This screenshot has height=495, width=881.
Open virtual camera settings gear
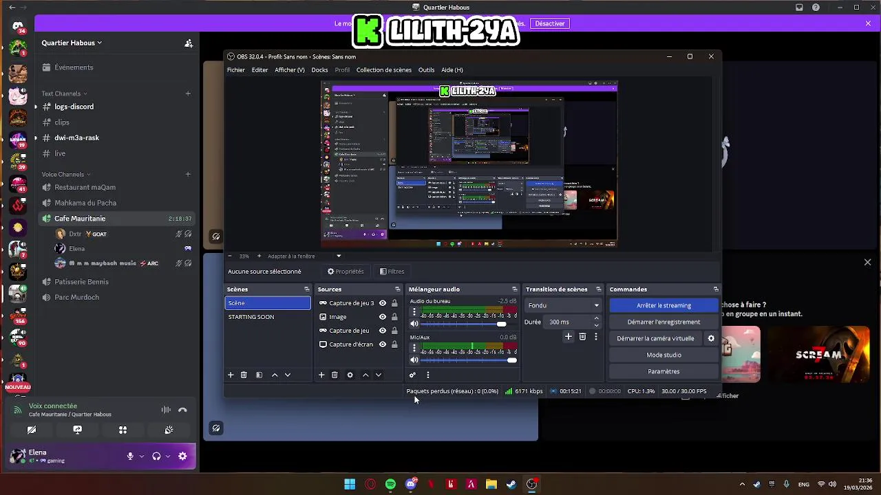711,338
